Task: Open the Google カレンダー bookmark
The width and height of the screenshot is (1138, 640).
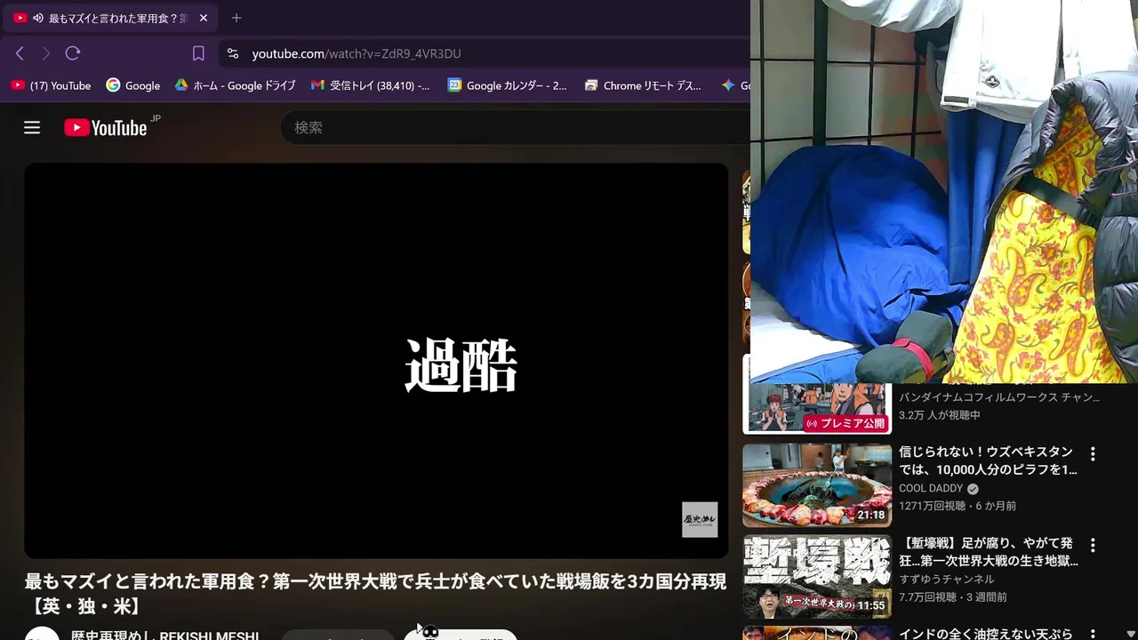Action: (x=508, y=85)
